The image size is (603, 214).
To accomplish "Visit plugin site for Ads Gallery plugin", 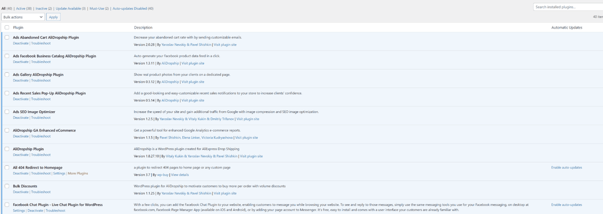I will [193, 82].
